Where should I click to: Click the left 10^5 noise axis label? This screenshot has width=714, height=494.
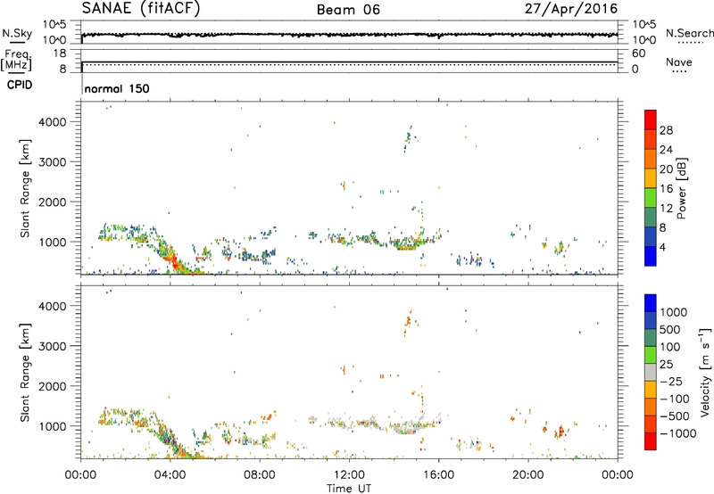click(x=54, y=24)
